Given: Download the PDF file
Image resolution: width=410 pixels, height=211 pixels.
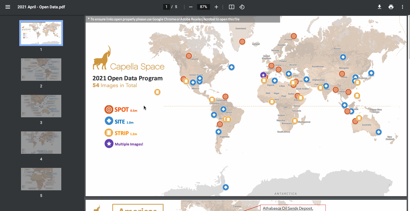Looking at the screenshot, I should [380, 7].
